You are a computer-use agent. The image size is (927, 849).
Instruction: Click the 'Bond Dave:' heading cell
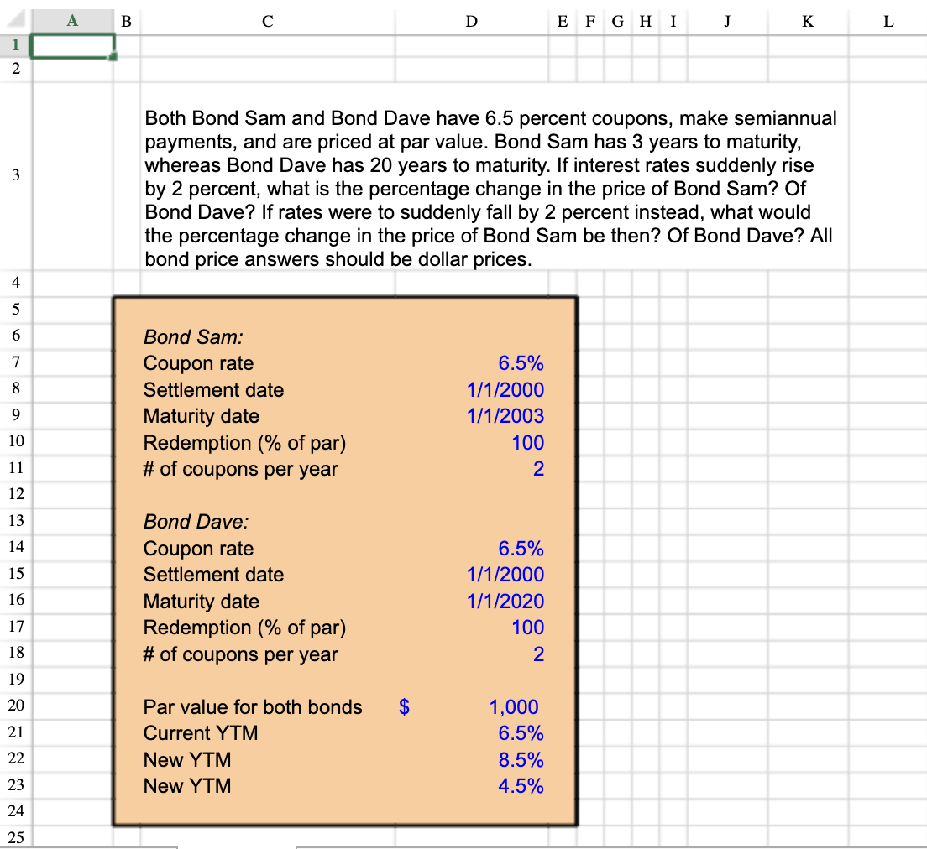coord(196,522)
